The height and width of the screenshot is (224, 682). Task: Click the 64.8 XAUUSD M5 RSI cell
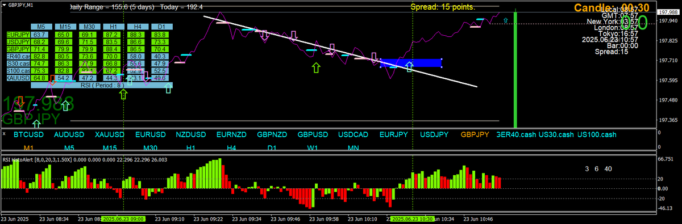(40, 78)
